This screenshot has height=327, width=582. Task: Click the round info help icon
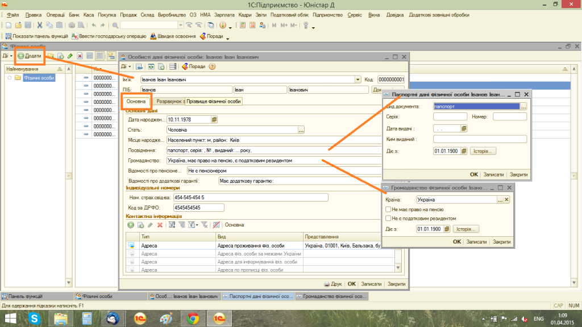[x=223, y=25]
